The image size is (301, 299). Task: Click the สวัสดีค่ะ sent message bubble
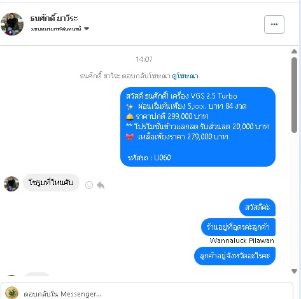coord(257,207)
